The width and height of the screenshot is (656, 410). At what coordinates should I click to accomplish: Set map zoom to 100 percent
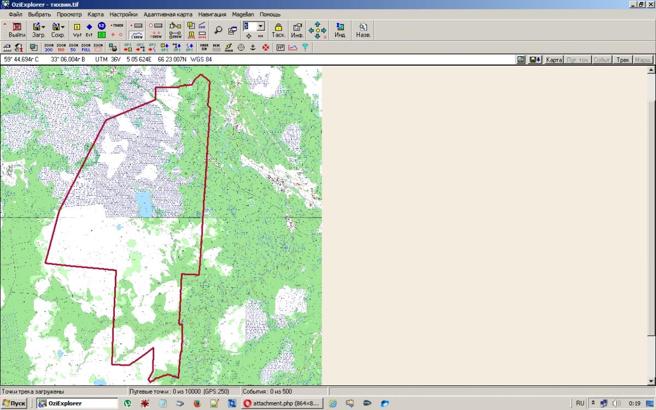[x=61, y=48]
